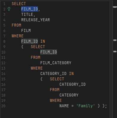
Task: Click the highlighted FILM_ID on line 2
Action: coord(30,9)
